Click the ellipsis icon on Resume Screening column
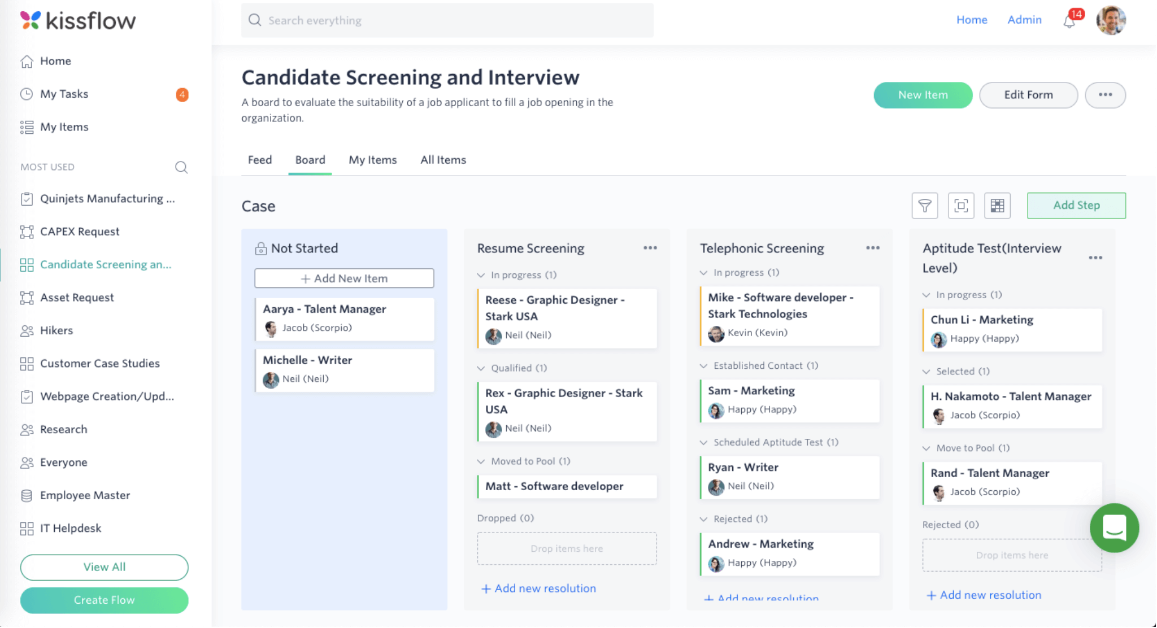The height and width of the screenshot is (628, 1157). tap(650, 248)
